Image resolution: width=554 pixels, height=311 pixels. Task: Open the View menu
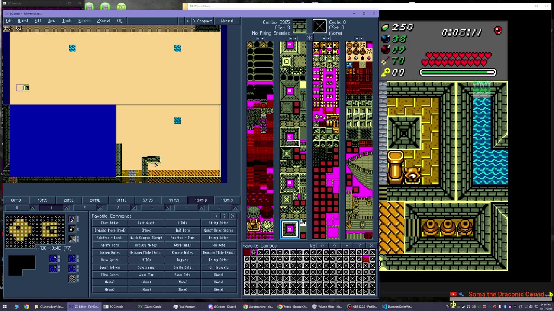click(52, 21)
